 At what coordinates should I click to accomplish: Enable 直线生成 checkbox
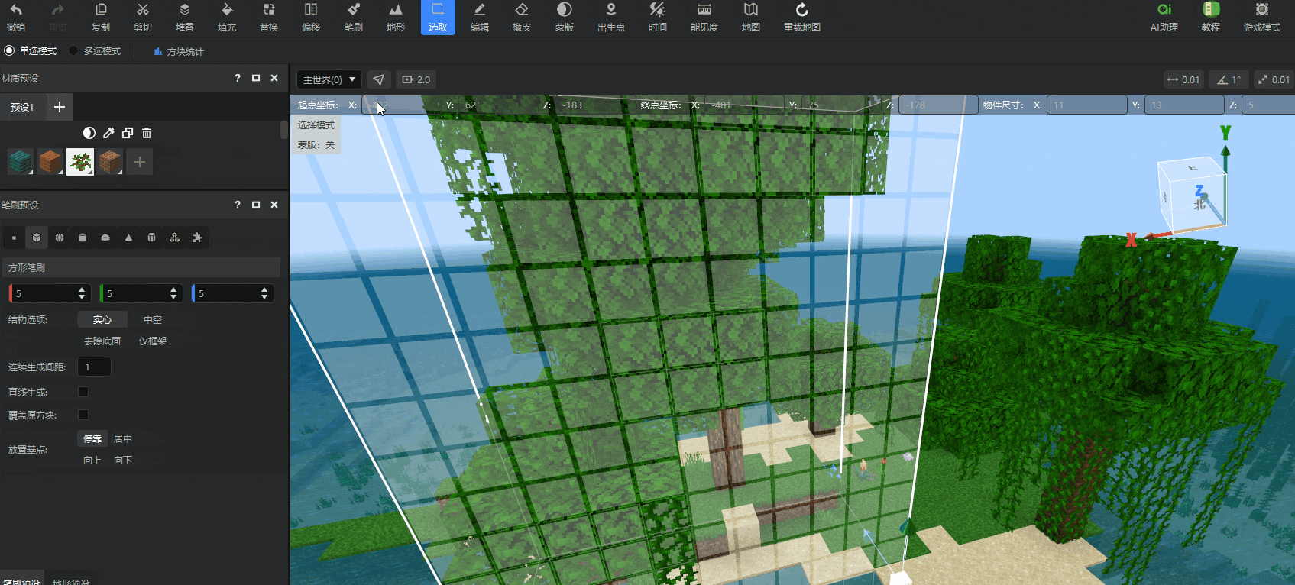click(83, 392)
